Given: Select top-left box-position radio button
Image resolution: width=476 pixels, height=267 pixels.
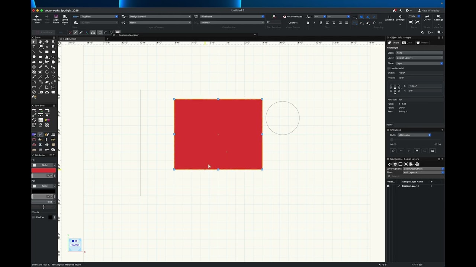Looking at the screenshot, I should point(391,86).
